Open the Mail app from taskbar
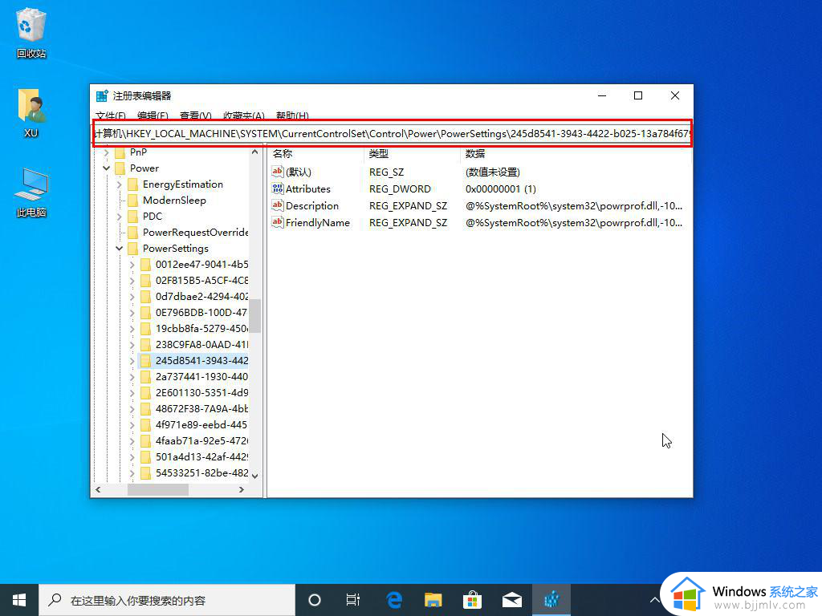The width and height of the screenshot is (822, 616). pos(511,600)
